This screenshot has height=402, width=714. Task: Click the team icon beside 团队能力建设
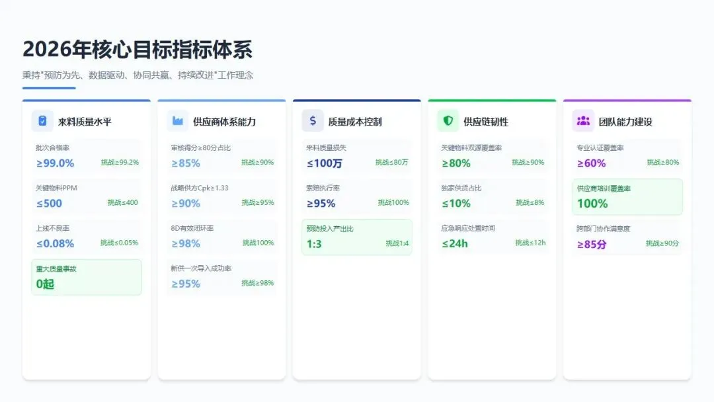pyautogui.click(x=583, y=120)
